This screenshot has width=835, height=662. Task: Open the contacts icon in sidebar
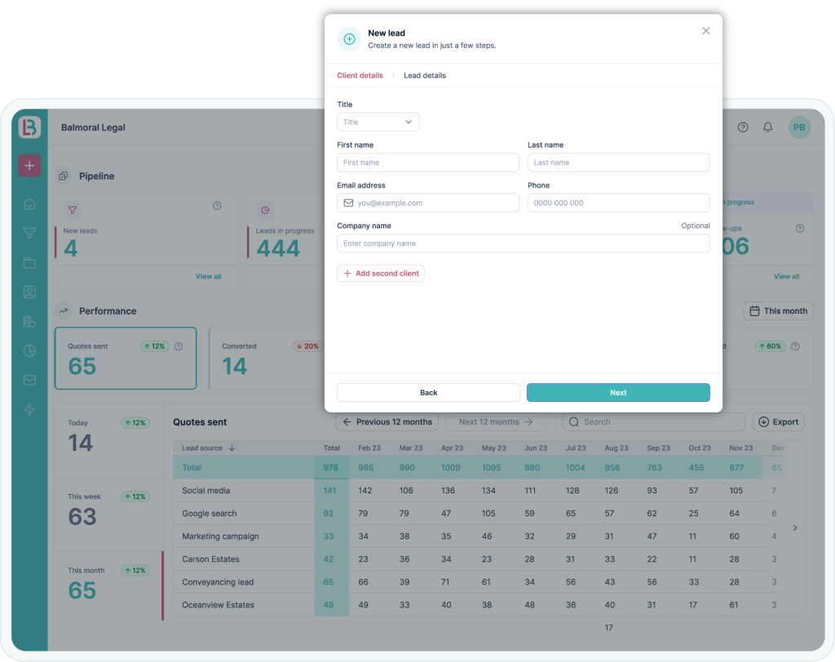29,292
